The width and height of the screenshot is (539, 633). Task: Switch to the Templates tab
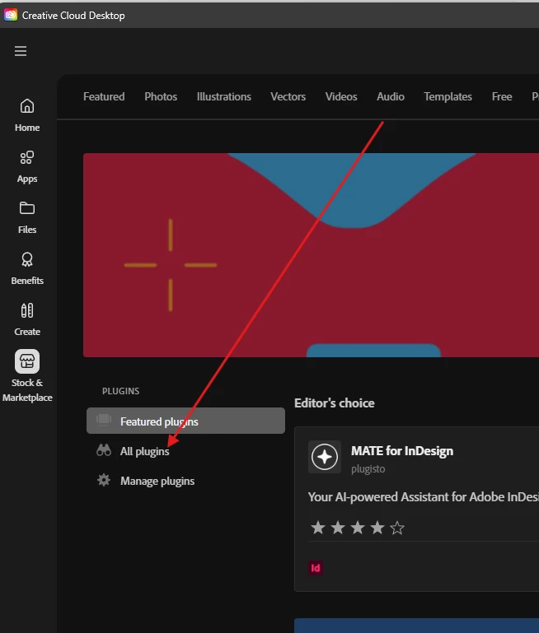click(448, 96)
